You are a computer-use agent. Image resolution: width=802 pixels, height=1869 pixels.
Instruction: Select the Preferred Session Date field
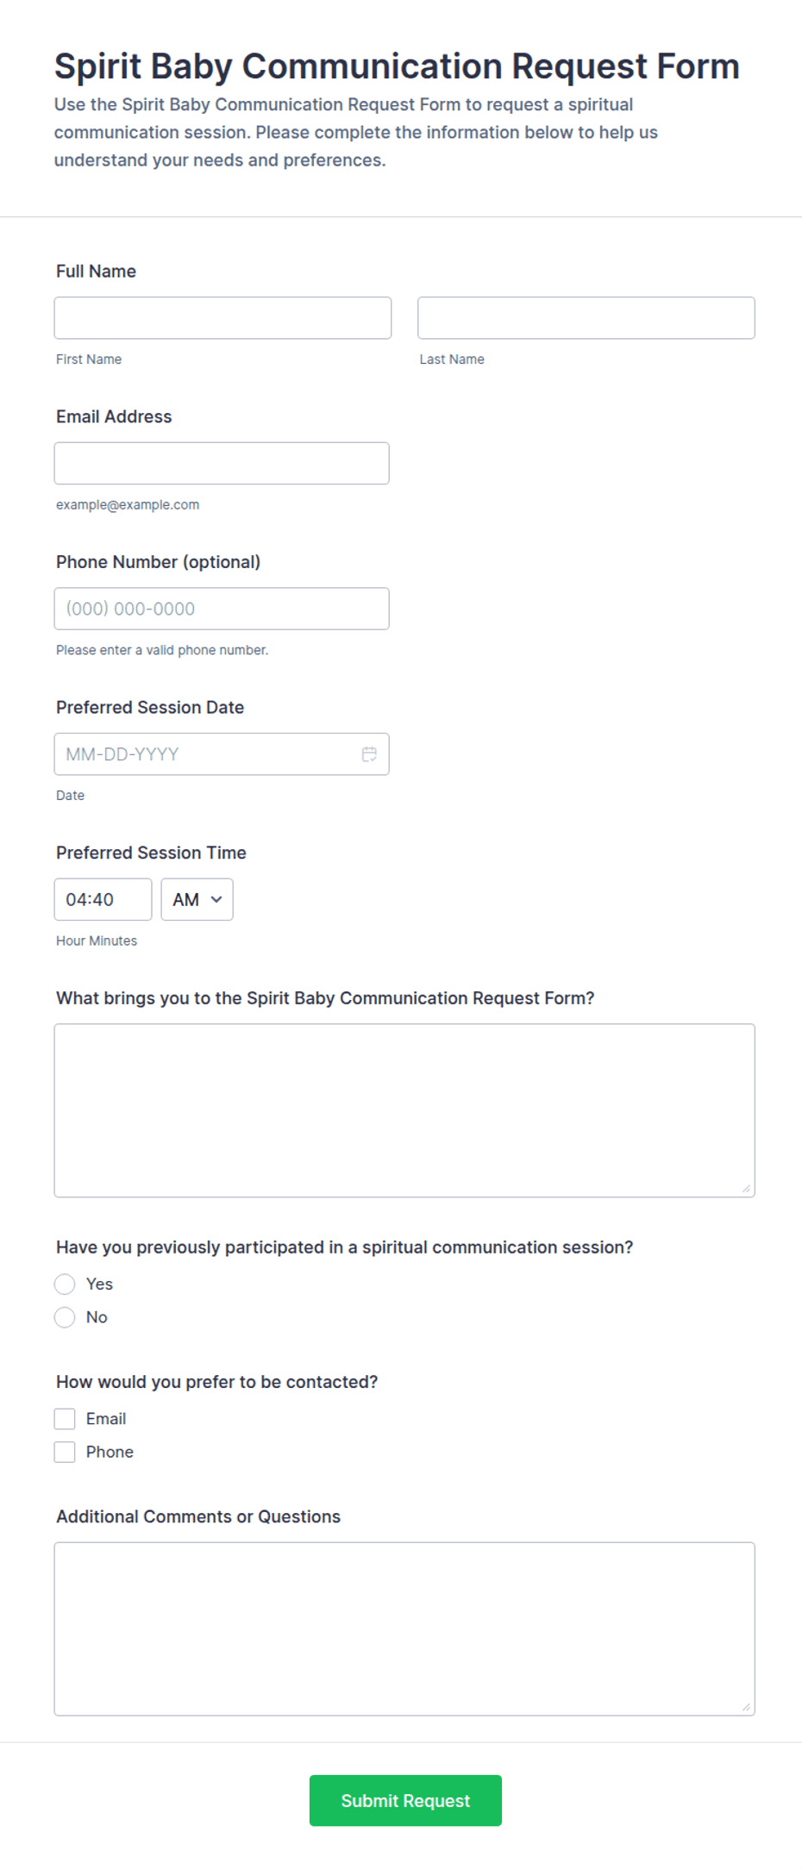pyautogui.click(x=222, y=754)
